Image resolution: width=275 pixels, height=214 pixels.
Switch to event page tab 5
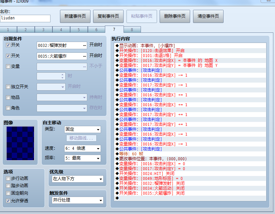pyautogui.click(x=79, y=29)
